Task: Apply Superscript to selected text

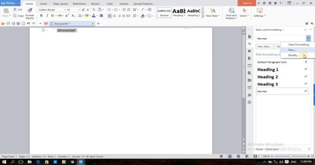Action: pos(67,16)
